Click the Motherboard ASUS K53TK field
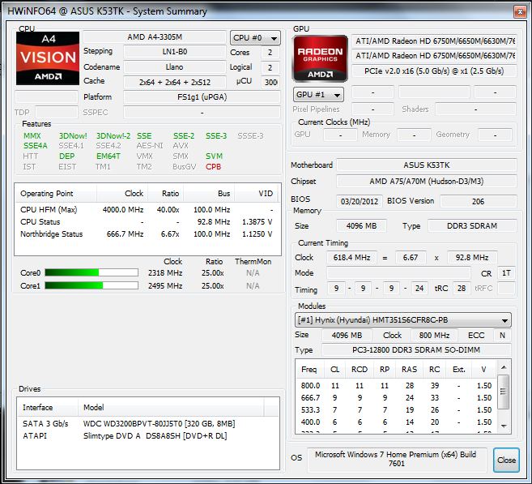532x484 pixels. coord(427,165)
